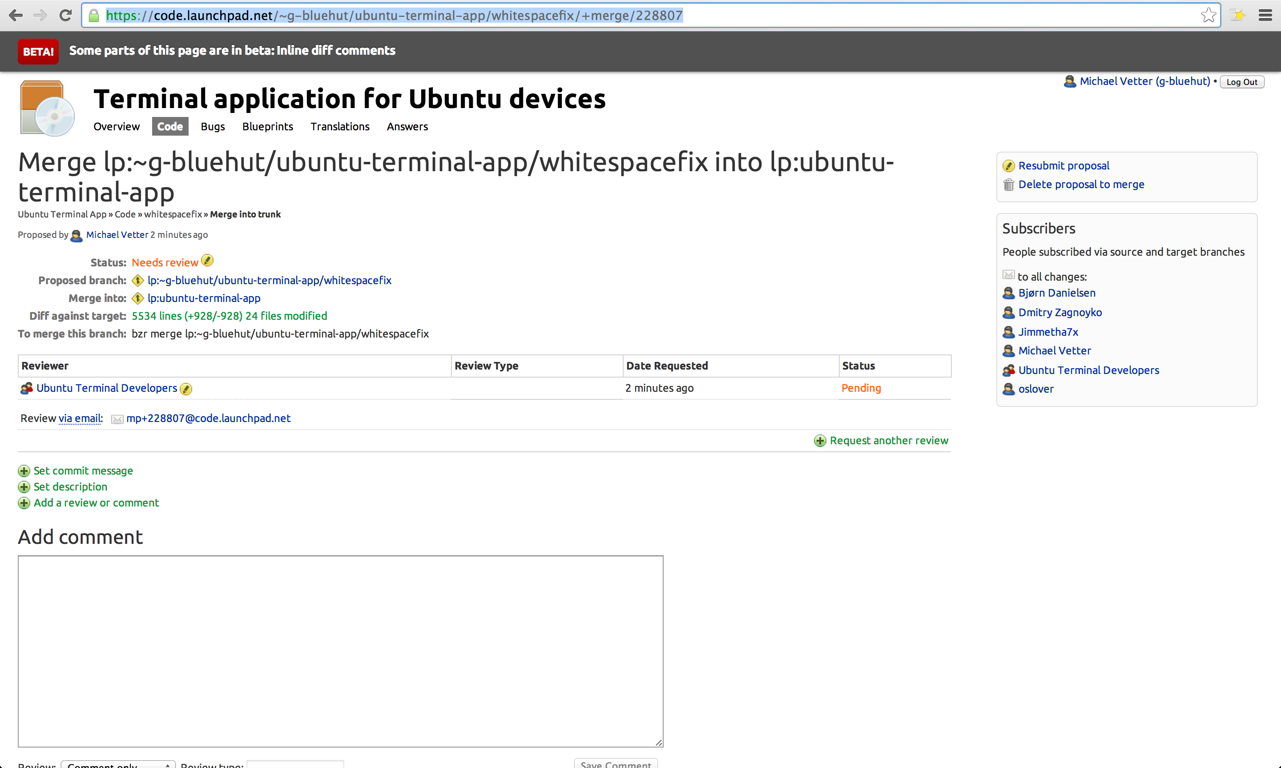
Task: Click whitespacefix breadcrumb link
Action: coord(173,214)
